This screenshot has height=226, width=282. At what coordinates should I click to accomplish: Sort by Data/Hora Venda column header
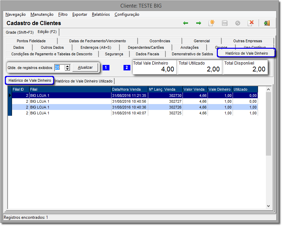pyautogui.click(x=129, y=89)
